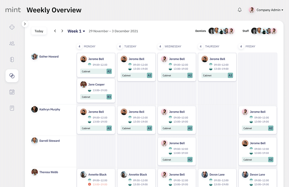Select the door/cabinet sidebar icon
Viewport: 289px width, 187px height.
pyautogui.click(x=12, y=59)
